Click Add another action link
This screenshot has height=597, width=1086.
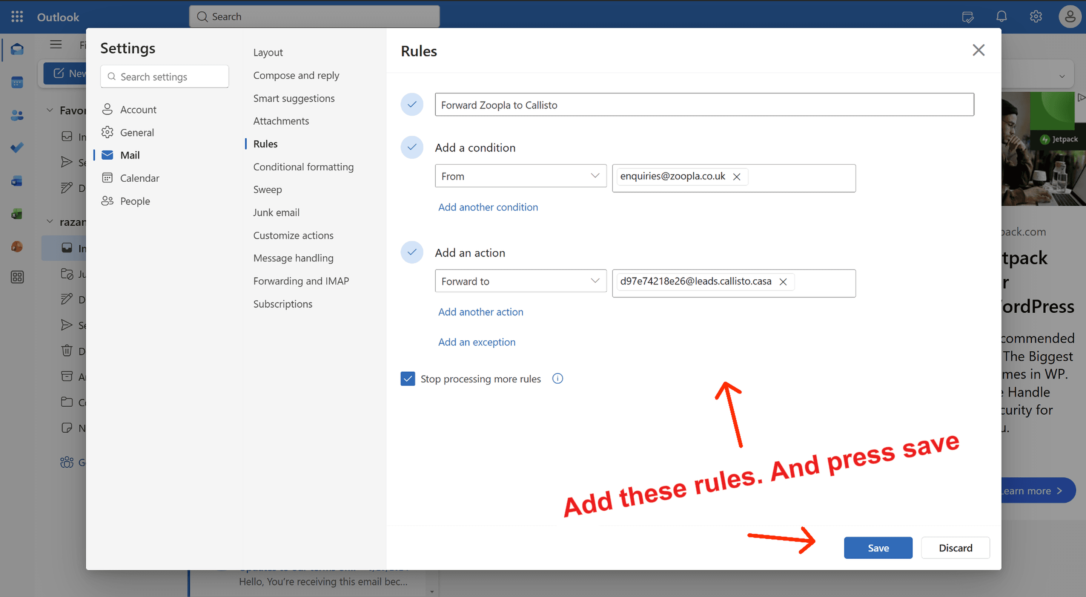point(481,312)
